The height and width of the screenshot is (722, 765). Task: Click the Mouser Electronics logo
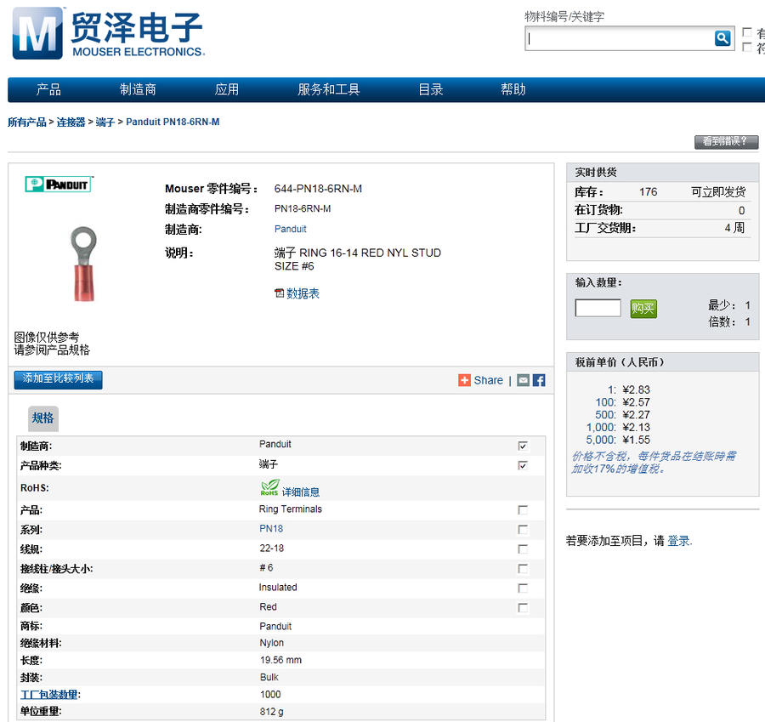[108, 34]
